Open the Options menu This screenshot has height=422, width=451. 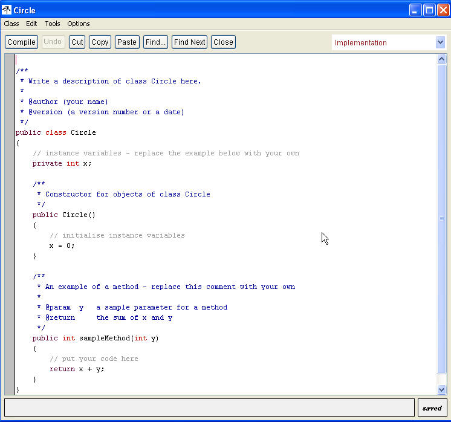pos(79,24)
